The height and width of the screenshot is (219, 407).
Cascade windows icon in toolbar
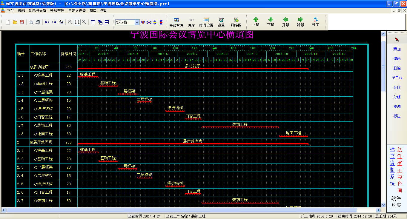click(100, 22)
